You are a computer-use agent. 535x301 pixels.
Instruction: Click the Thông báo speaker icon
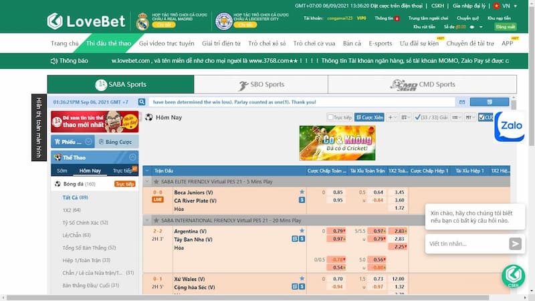tap(54, 61)
